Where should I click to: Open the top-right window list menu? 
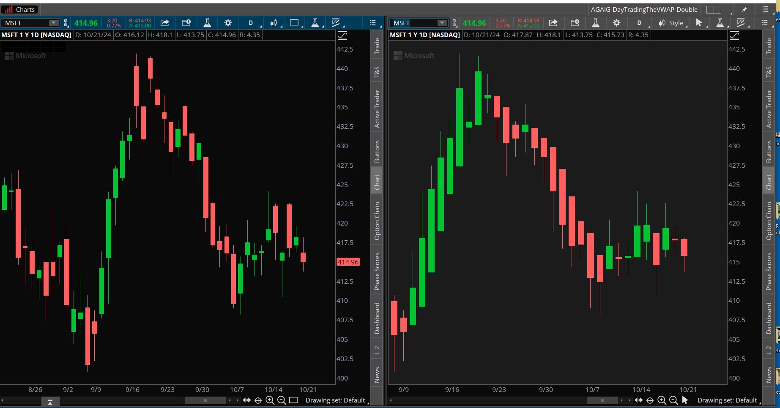[x=765, y=9]
